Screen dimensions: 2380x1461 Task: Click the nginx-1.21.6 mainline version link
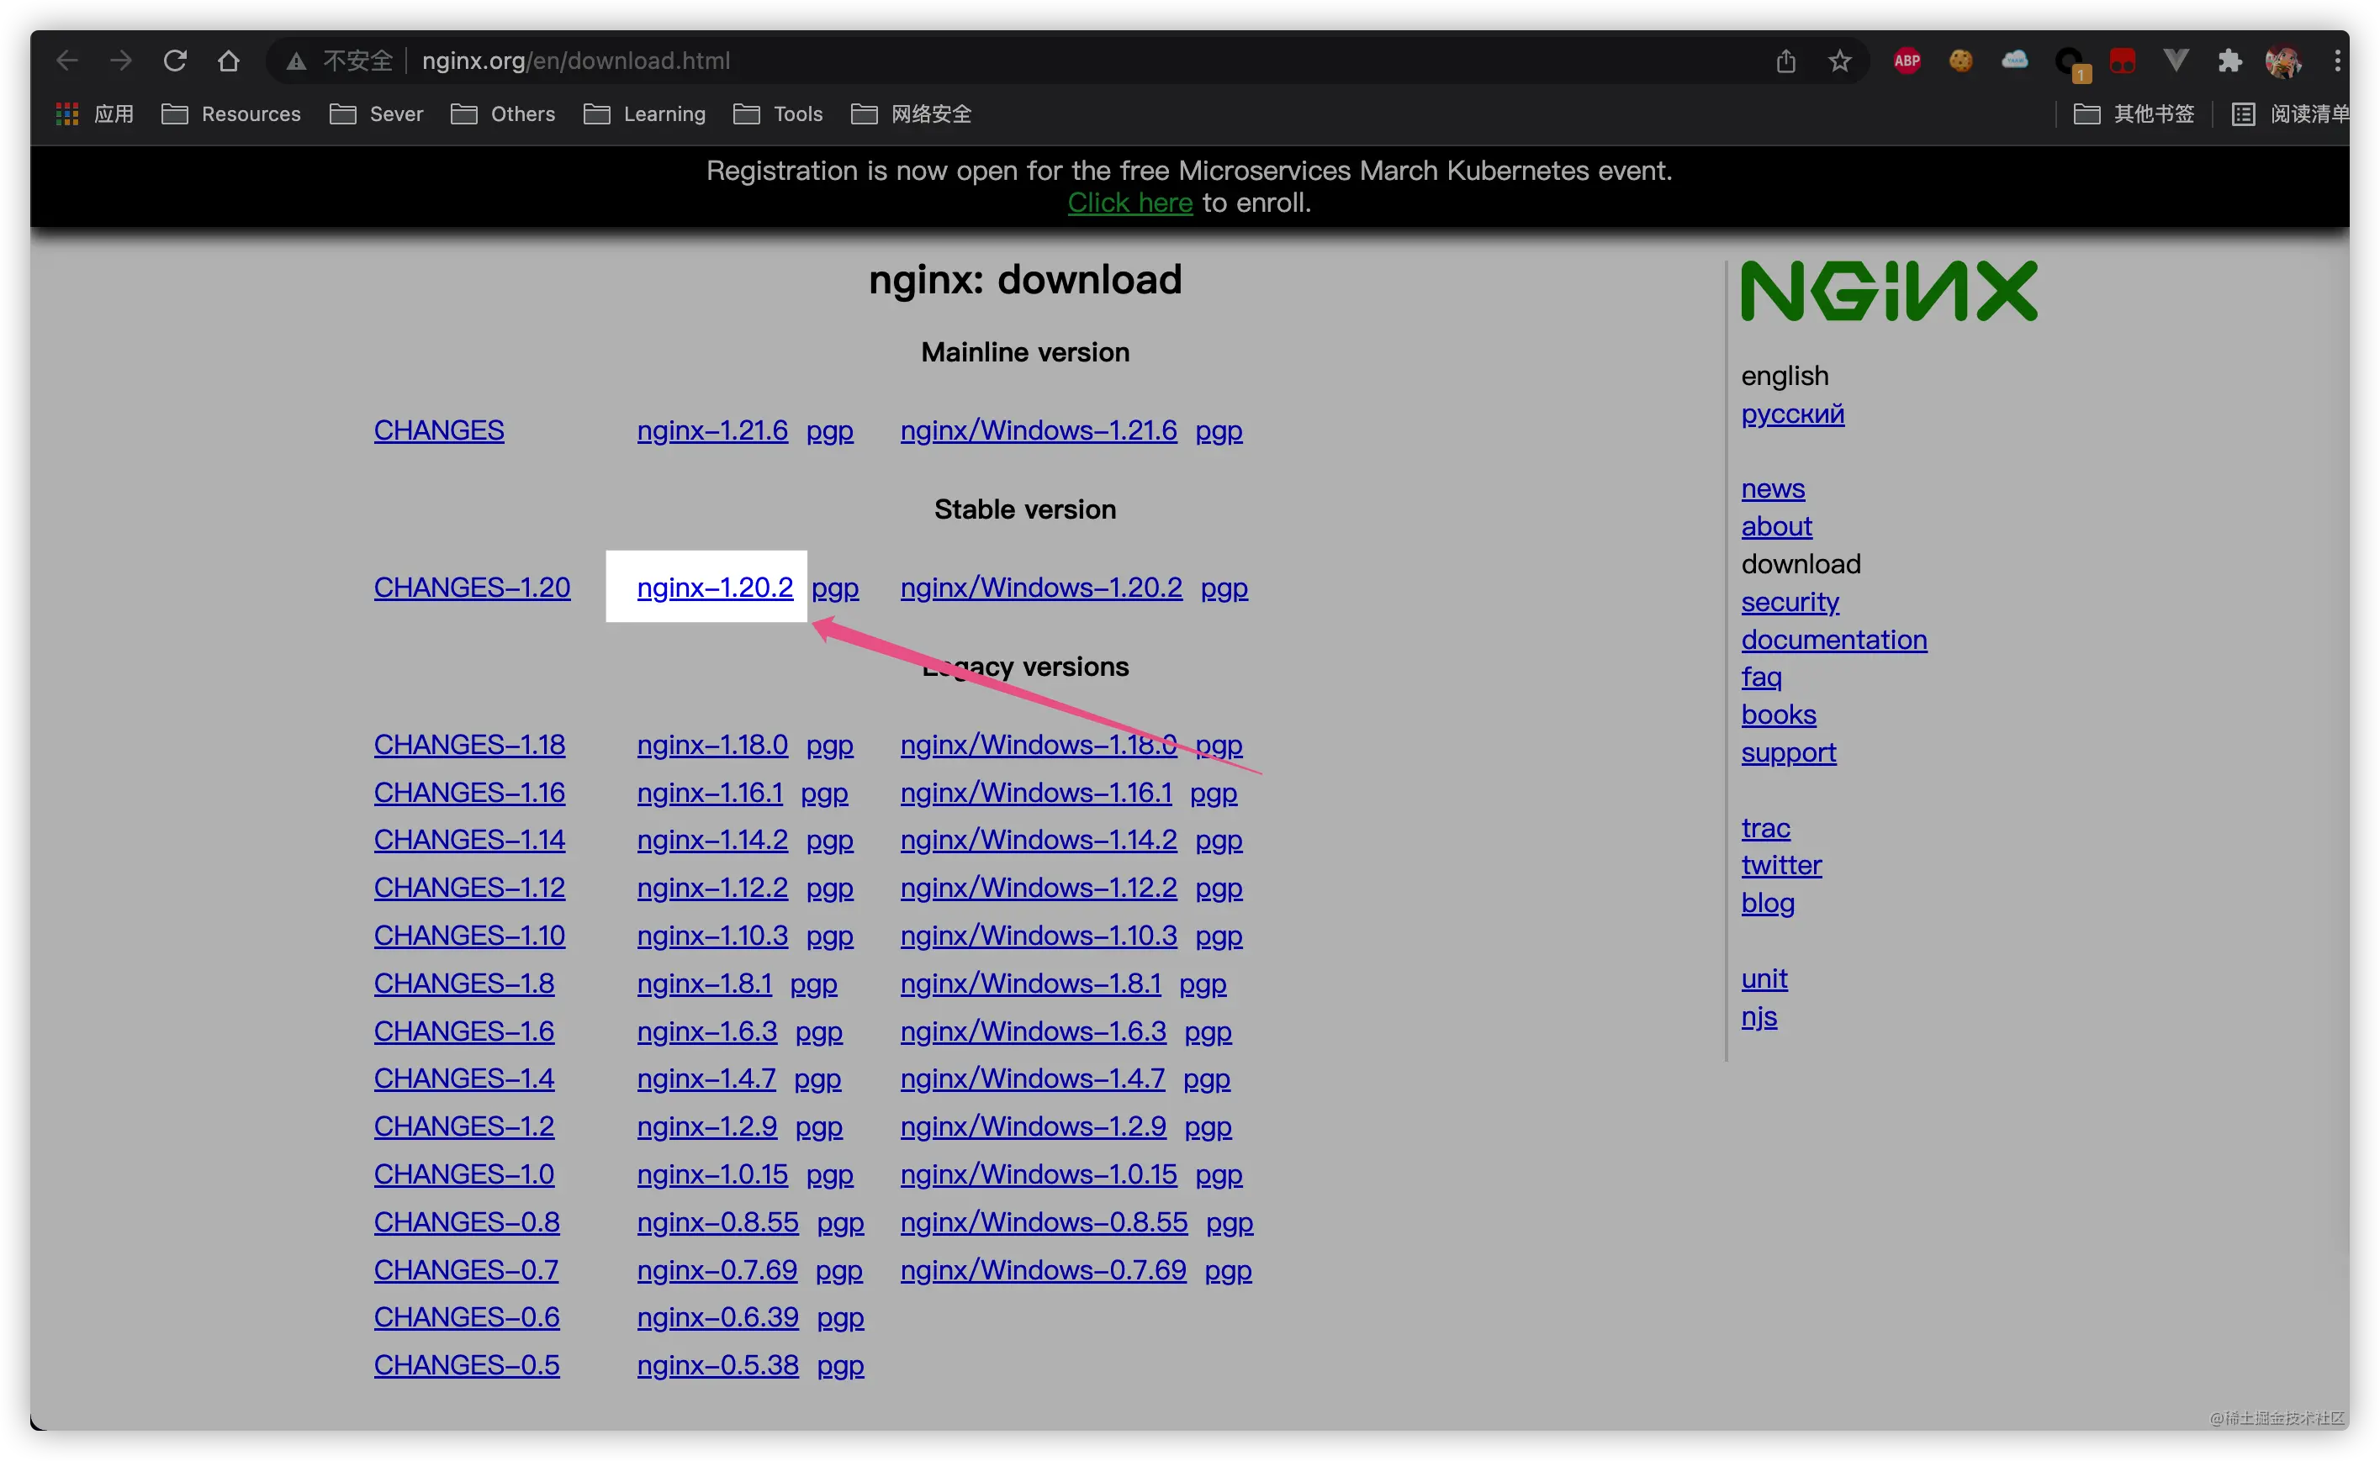point(711,430)
